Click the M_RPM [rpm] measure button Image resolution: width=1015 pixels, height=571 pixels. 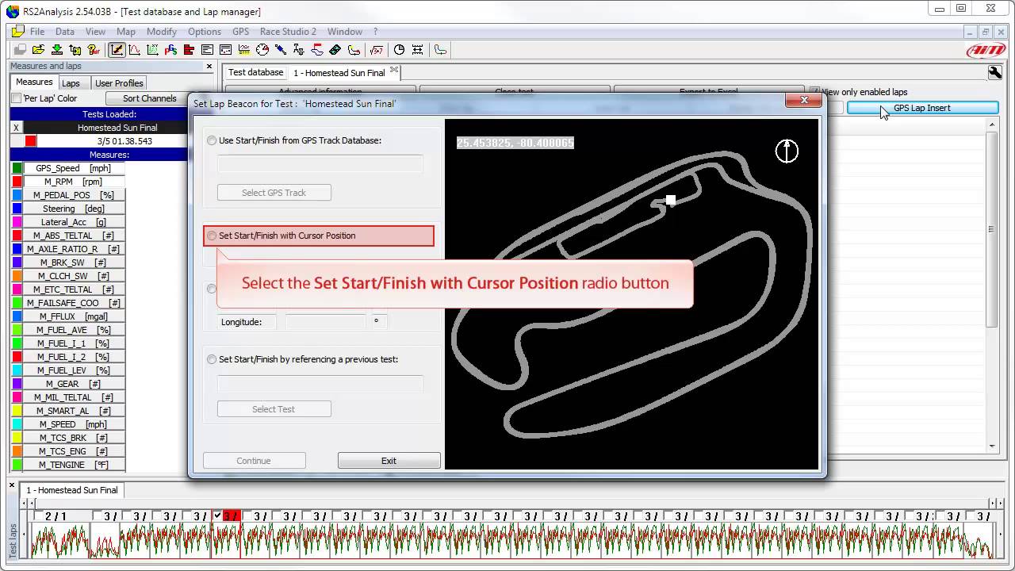pyautogui.click(x=74, y=182)
